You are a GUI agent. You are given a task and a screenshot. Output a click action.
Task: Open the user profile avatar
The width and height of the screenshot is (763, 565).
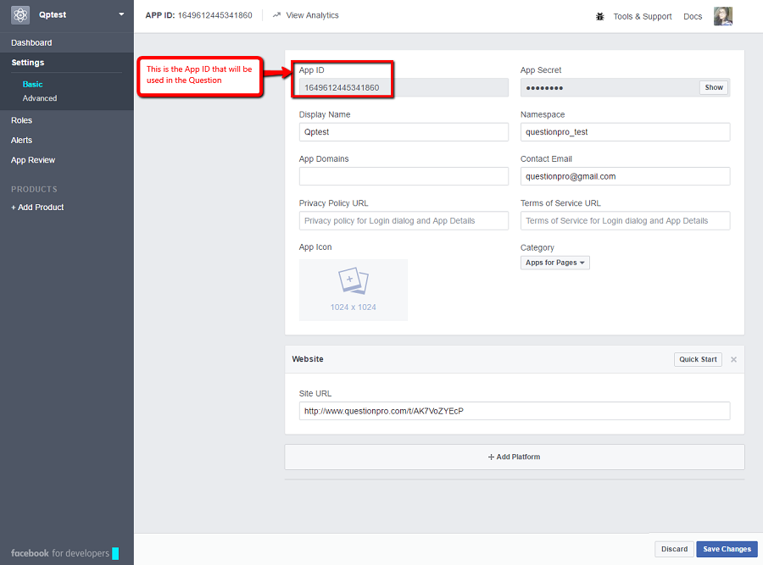(722, 16)
